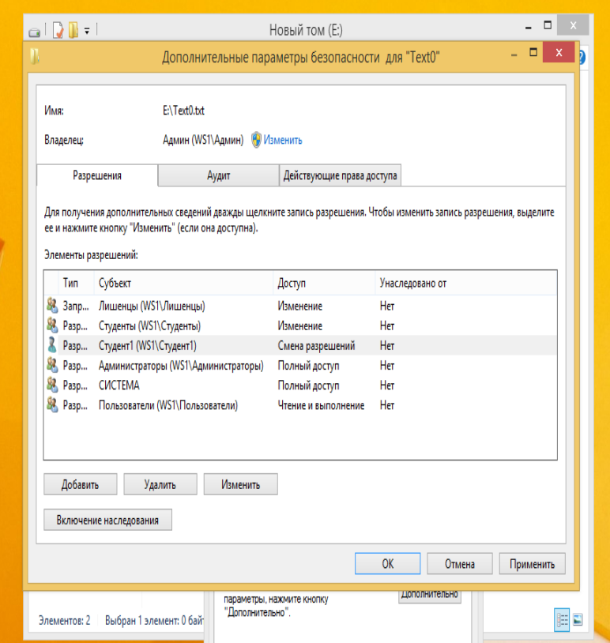Click 'Смена разрешений' access cell
The width and height of the screenshot is (610, 643).
click(316, 346)
